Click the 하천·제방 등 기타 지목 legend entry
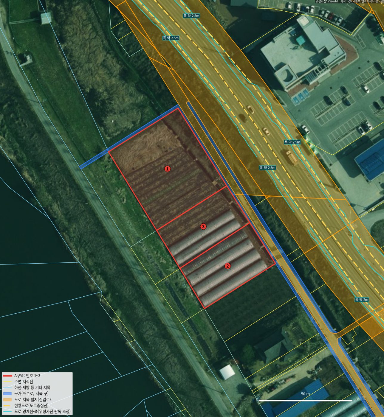This screenshot has width=384, height=417. click(32, 388)
